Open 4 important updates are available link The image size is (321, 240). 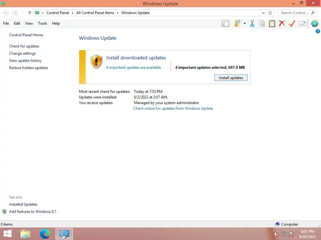[x=133, y=67]
